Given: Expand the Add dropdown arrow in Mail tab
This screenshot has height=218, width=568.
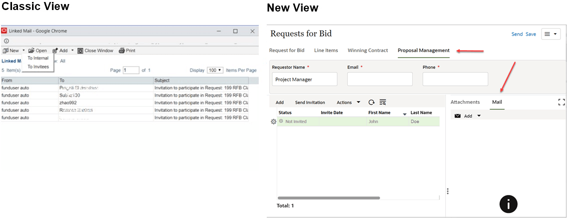Looking at the screenshot, I should click(479, 116).
